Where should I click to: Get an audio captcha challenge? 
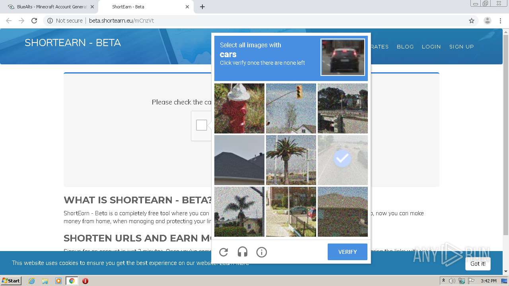click(x=243, y=252)
